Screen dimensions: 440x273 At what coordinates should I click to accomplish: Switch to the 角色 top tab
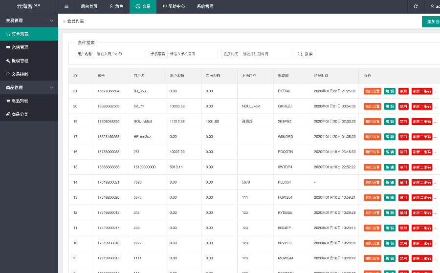click(116, 6)
